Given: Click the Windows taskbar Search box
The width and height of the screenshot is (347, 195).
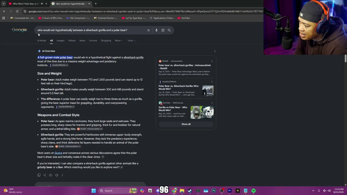Looking at the screenshot, I should click(x=118, y=191).
